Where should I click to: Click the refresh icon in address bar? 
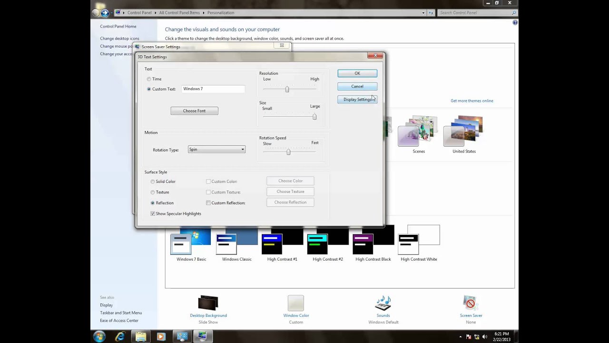coord(431,13)
